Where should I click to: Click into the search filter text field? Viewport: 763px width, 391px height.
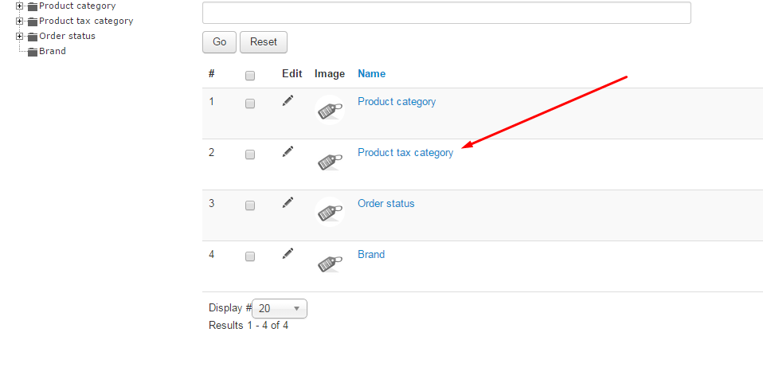[446, 13]
